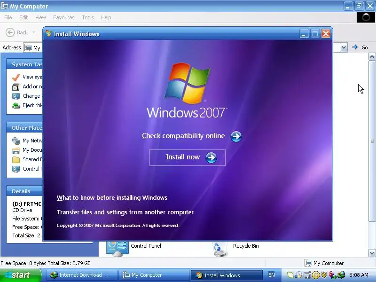This screenshot has height=282, width=376.
Task: Open the Help menu in My Computer
Action: pos(106,17)
